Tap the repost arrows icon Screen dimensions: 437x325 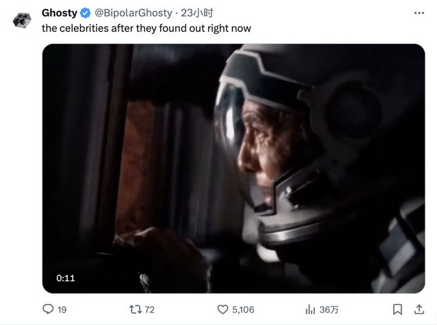[x=135, y=309]
